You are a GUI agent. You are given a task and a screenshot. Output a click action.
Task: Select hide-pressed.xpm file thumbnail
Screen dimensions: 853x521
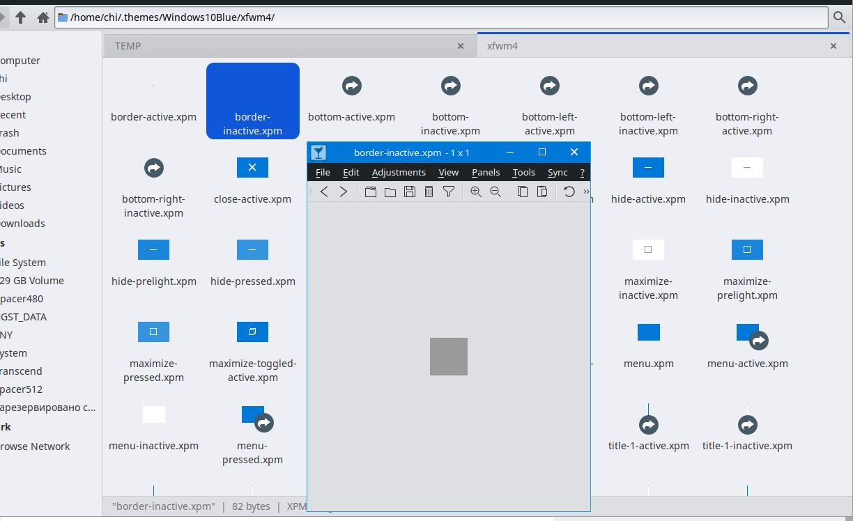pyautogui.click(x=252, y=249)
